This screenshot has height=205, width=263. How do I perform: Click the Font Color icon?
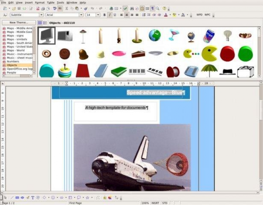166,15
